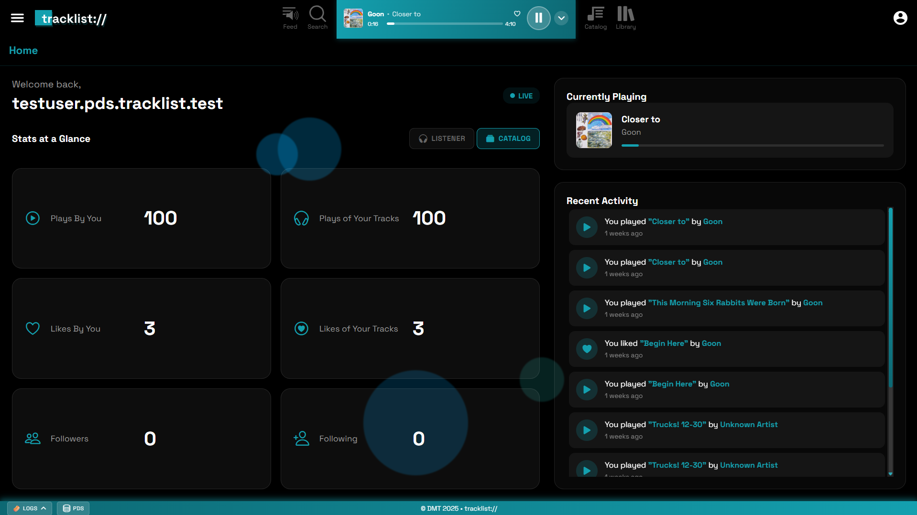Play the "Begin Here" played activity entry
This screenshot has width=917, height=515.
pos(587,390)
